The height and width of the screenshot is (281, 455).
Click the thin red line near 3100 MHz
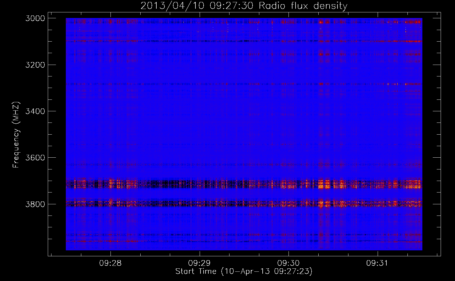point(244,41)
